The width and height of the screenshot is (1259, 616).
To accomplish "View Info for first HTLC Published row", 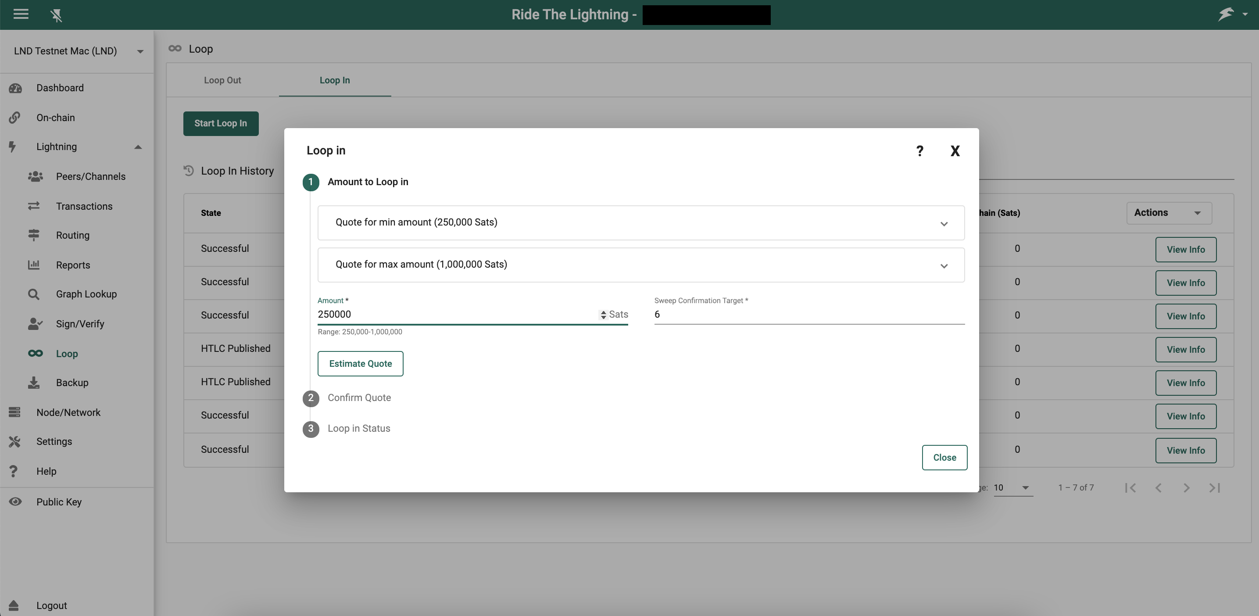I will tap(1186, 350).
